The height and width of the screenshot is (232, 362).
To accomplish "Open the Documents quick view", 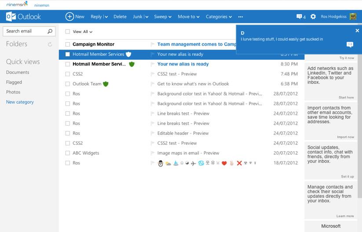I will pyautogui.click(x=18, y=72).
